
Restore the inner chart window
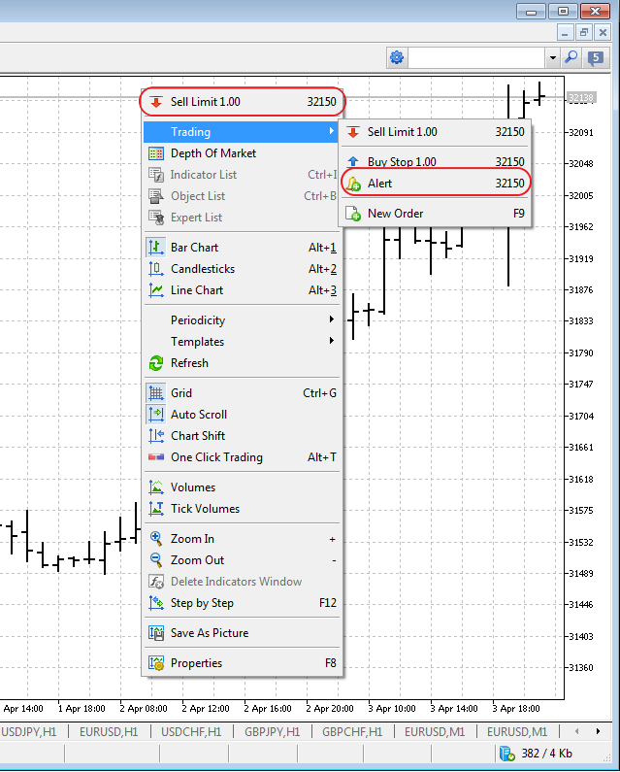[583, 33]
